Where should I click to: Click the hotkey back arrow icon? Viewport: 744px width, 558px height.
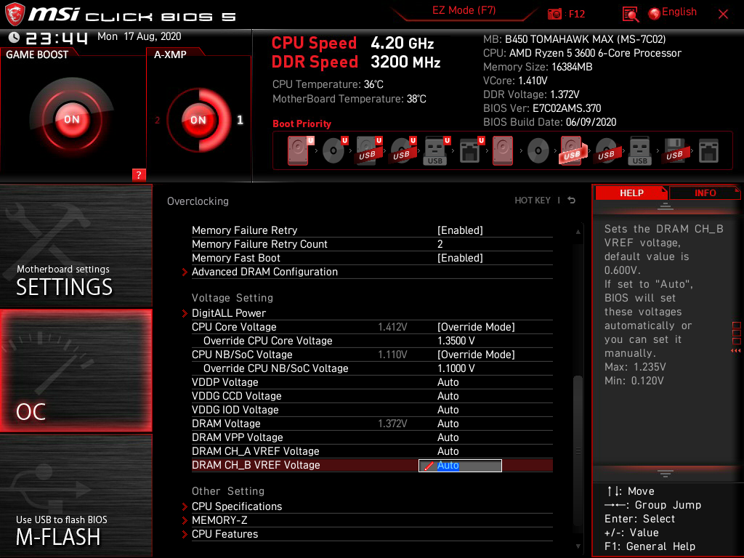coord(571,201)
